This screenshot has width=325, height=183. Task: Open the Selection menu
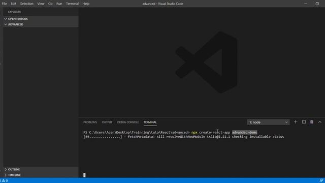pyautogui.click(x=27, y=4)
